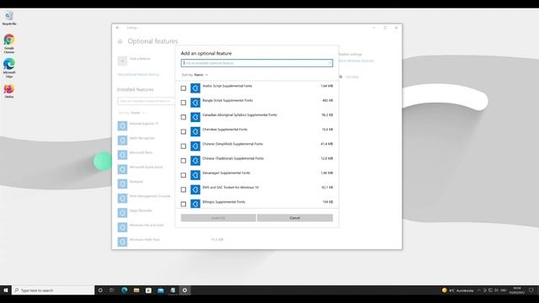
Task: Tick Canadian Aboriginal Syllabics Supplemental Fonts checkbox
Action: [184, 117]
